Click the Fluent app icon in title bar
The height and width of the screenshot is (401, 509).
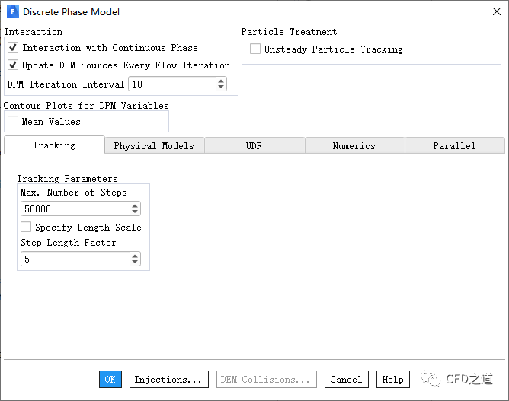pyautogui.click(x=12, y=11)
